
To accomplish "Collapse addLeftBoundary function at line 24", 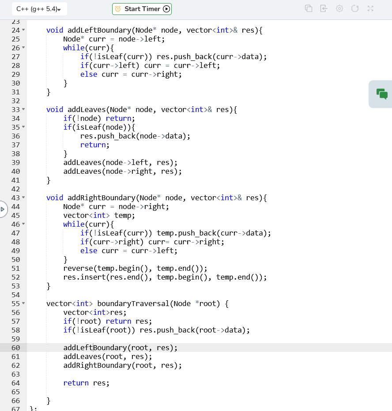I will tap(23, 30).
